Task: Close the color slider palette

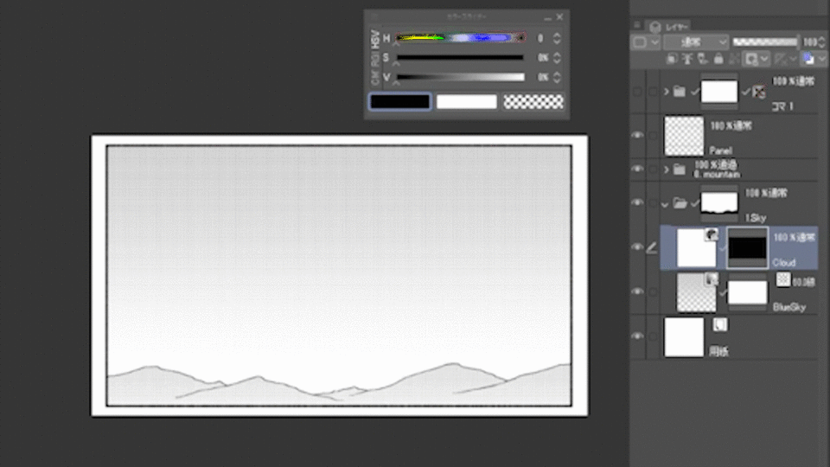Action: pos(559,17)
